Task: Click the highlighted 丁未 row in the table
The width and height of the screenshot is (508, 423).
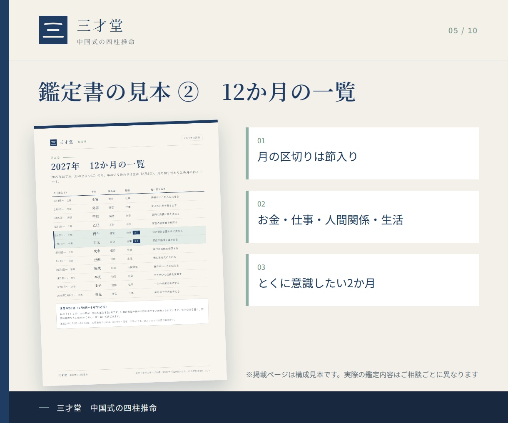Action: pyautogui.click(x=130, y=242)
